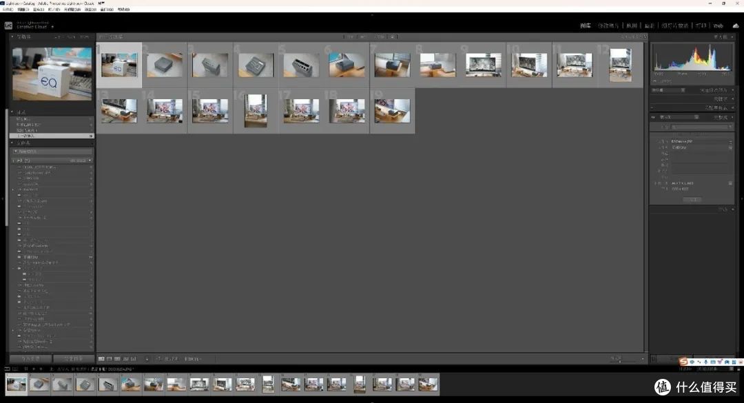Screen dimensions: 744x403
Task: Open the Edit menu
Action: 23,10
